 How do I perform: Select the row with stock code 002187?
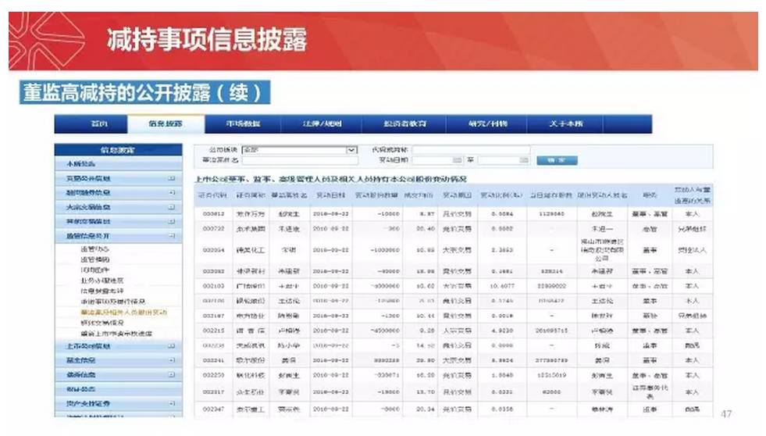click(x=454, y=316)
